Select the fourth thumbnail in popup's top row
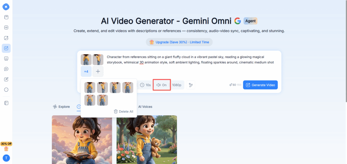The image size is (347, 164). pos(128,87)
